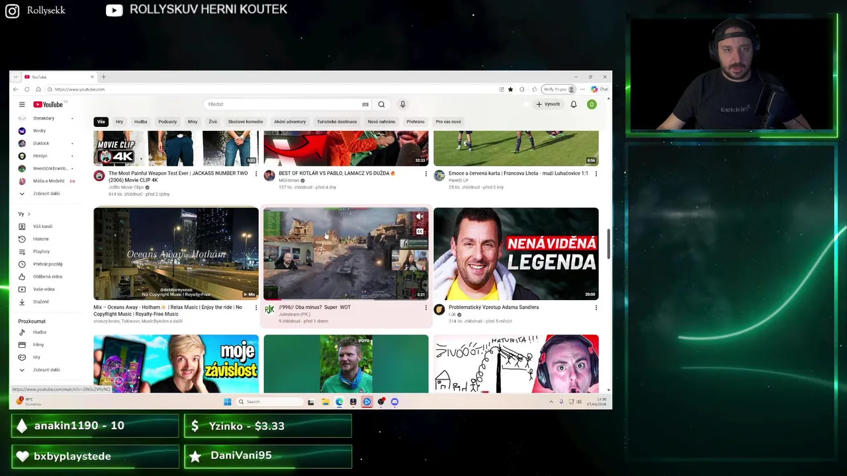
Task: Open Windows Start menu
Action: pos(228,402)
